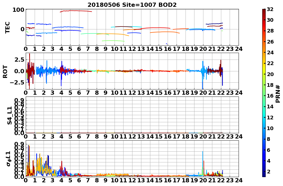Click the green TEC trace between hours 9 and 11
This screenshot has height=186, width=283.
[x=113, y=41]
